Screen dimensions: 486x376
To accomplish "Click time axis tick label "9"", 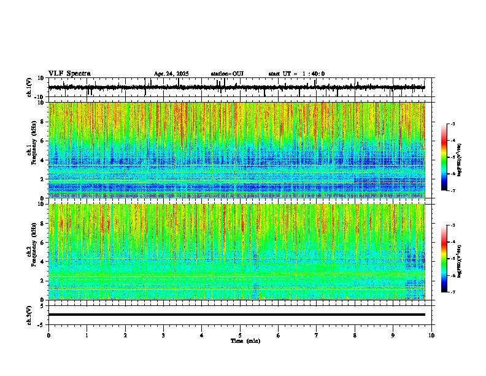I will pos(393,335).
